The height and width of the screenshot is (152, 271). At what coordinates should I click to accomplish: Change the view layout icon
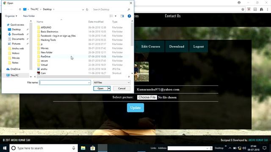pos(111,16)
